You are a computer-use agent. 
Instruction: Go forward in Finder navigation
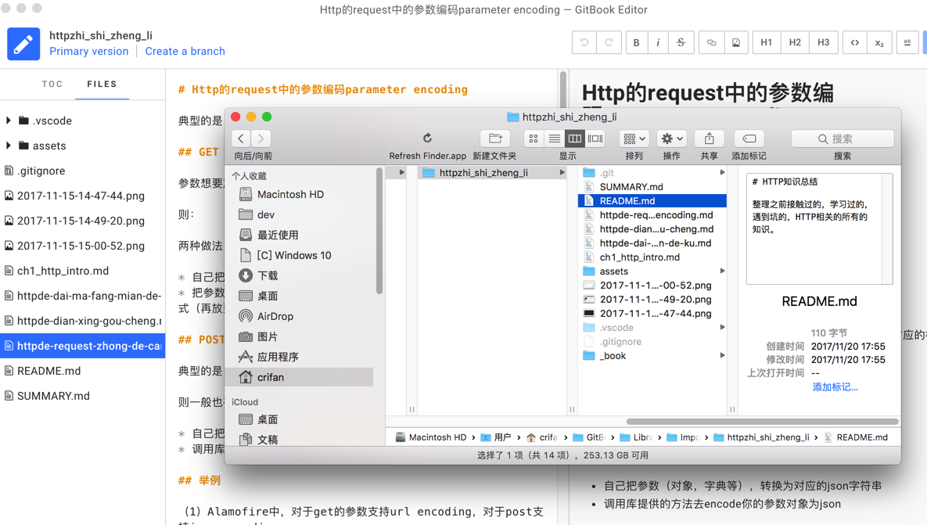tap(260, 138)
